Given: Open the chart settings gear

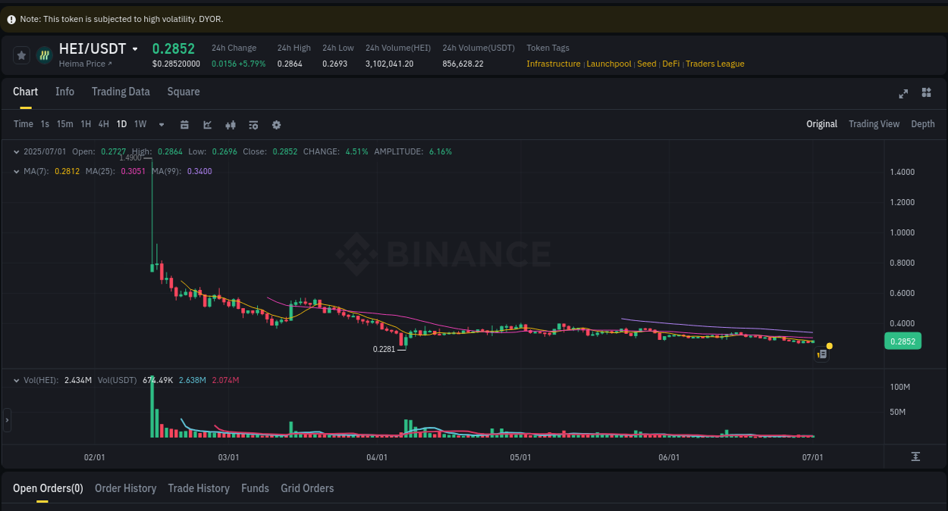Looking at the screenshot, I should 276,124.
